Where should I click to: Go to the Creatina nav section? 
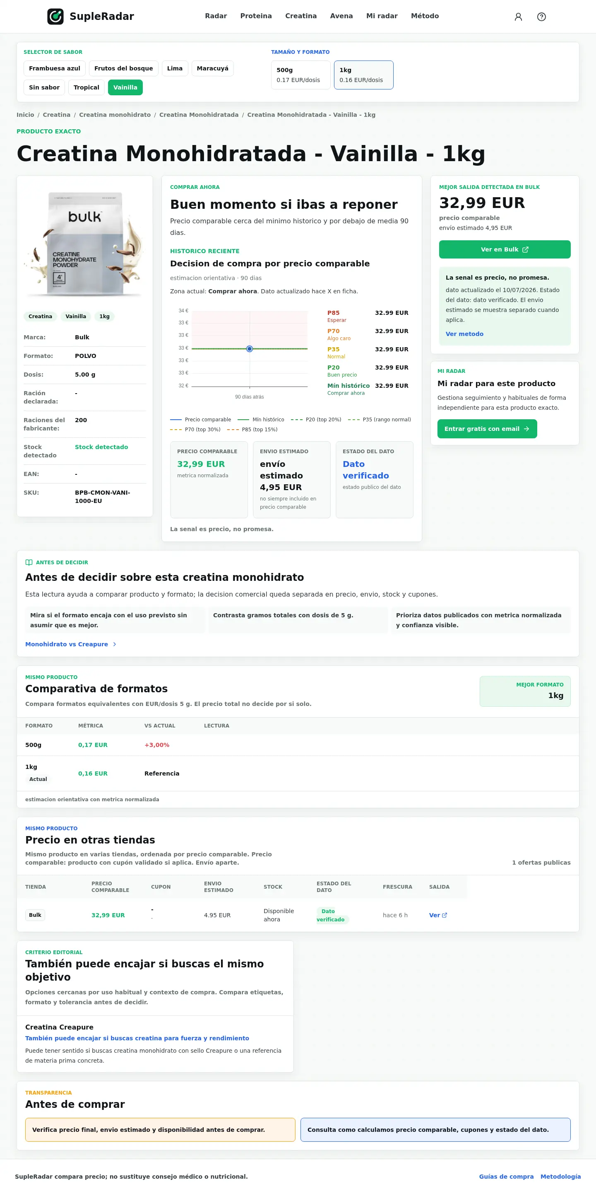[301, 16]
